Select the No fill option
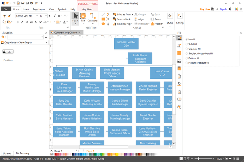This screenshot has height=162, width=244. tap(190, 40)
